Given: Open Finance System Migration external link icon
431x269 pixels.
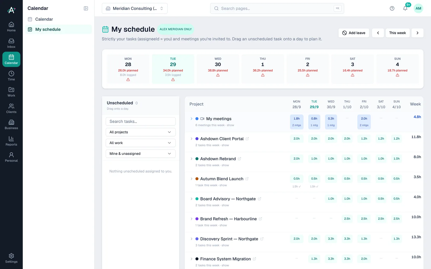Looking at the screenshot, I should 255,259.
